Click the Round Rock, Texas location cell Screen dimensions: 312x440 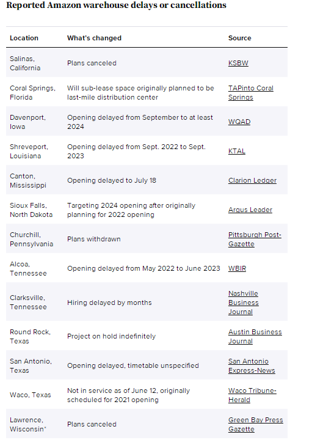click(x=31, y=337)
